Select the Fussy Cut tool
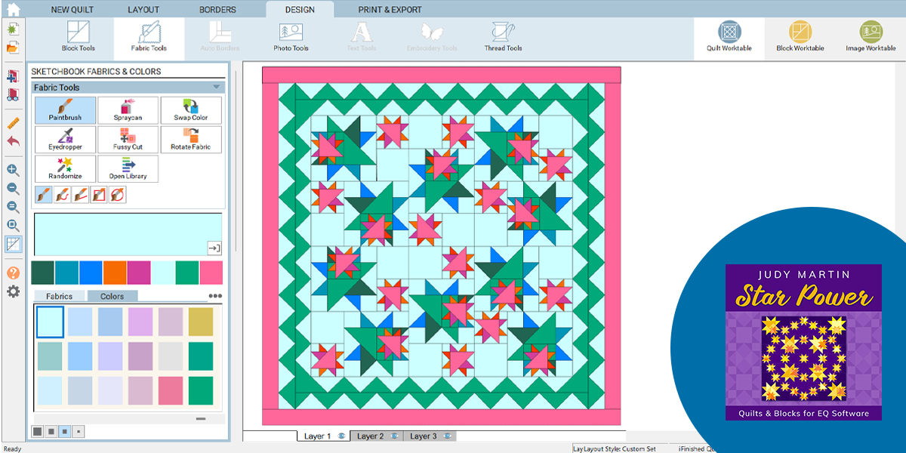The width and height of the screenshot is (906, 453). pos(128,140)
